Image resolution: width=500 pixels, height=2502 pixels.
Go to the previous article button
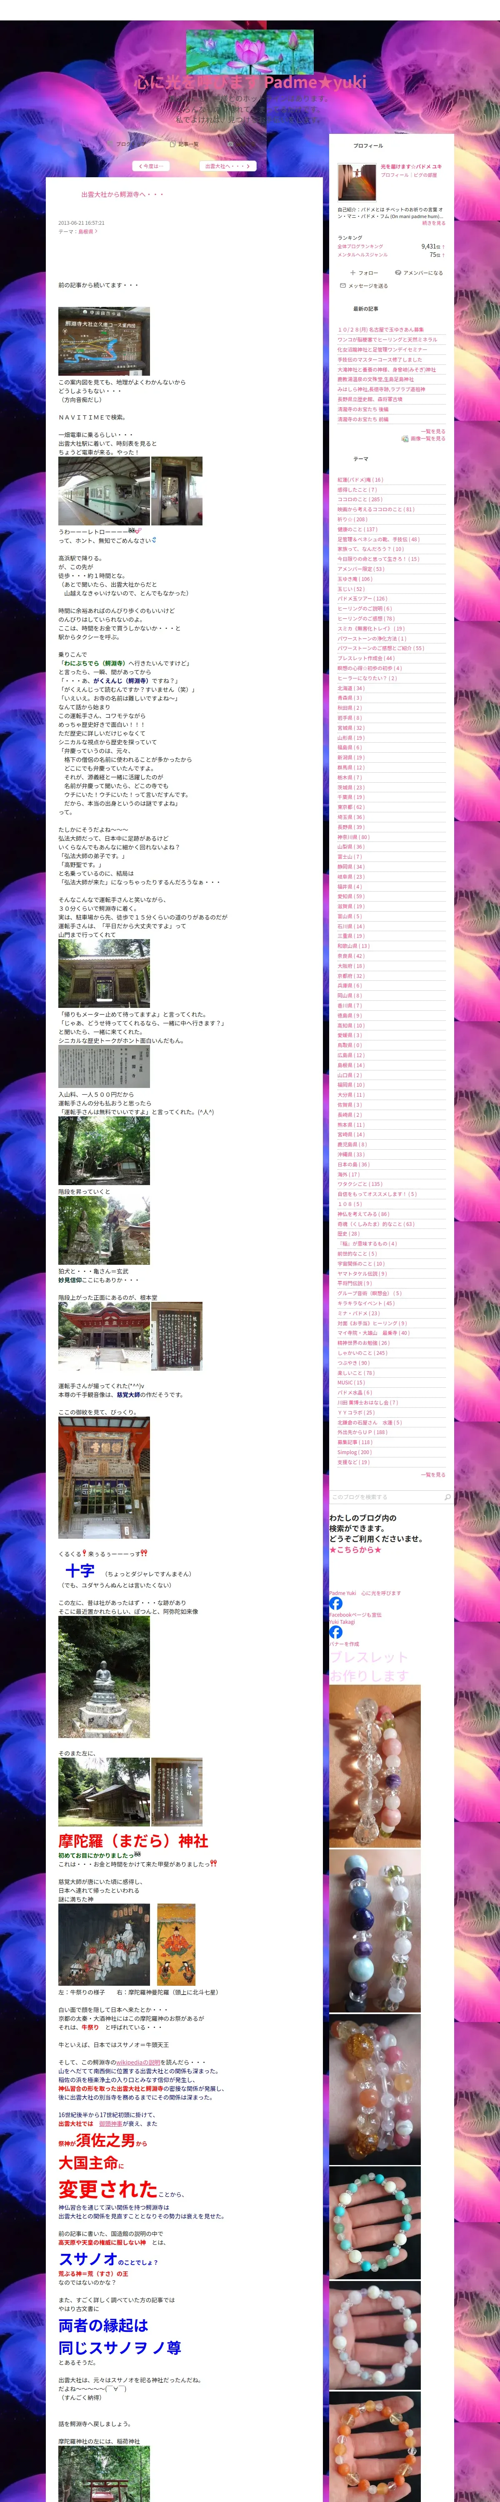pyautogui.click(x=150, y=166)
